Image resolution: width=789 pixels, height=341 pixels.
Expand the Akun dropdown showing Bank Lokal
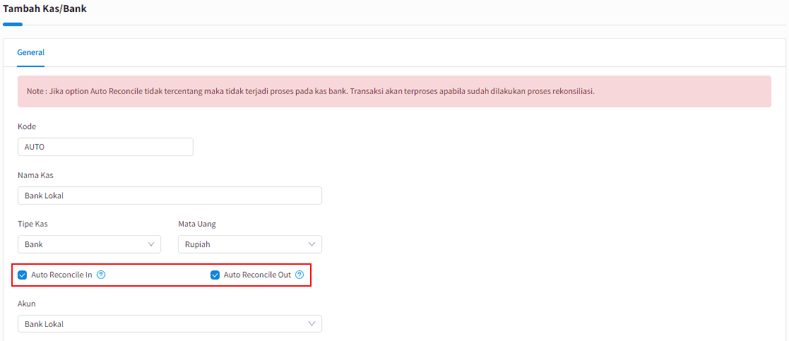tap(170, 324)
